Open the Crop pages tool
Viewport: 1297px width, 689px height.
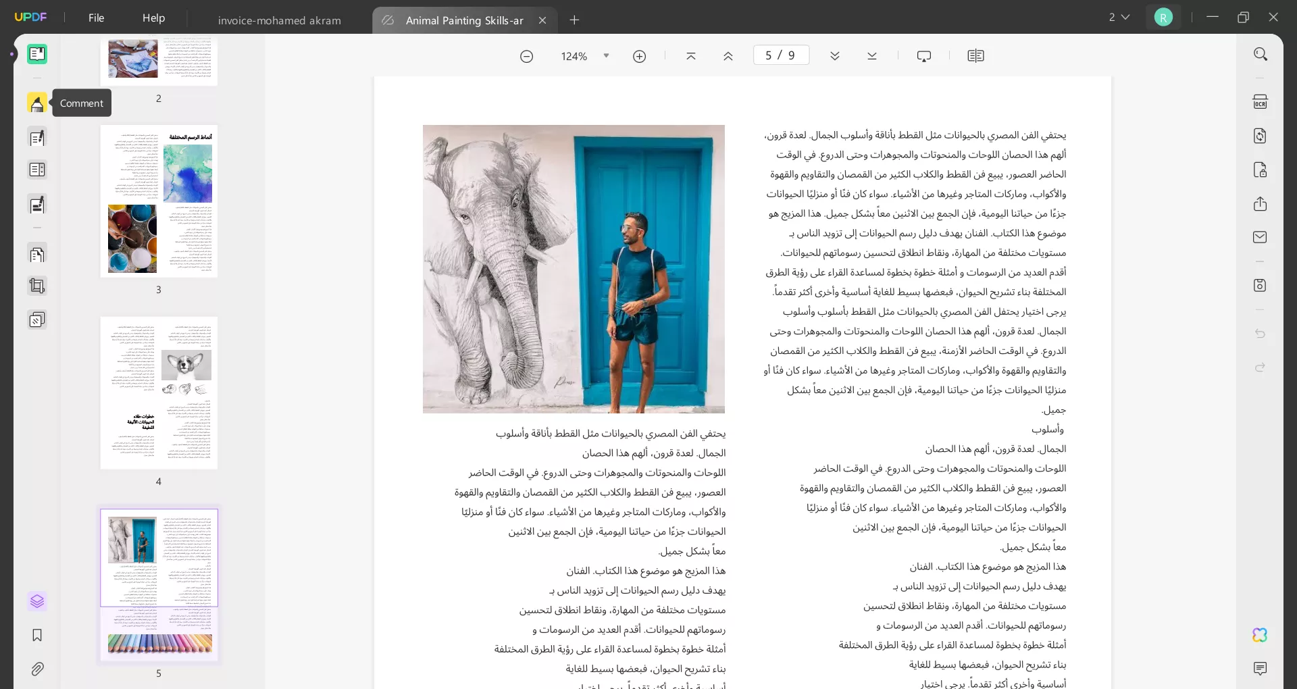(37, 286)
